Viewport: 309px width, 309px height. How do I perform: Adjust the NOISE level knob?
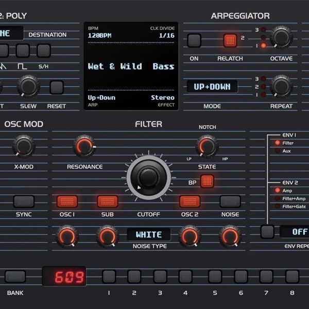coord(230,236)
